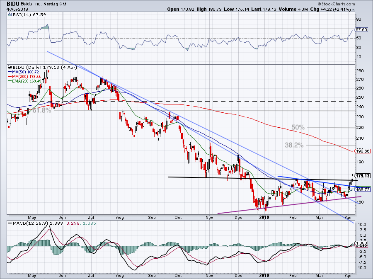Click the 160 price axis label
Viewport: 373px width, 279px height.
pos(360,202)
